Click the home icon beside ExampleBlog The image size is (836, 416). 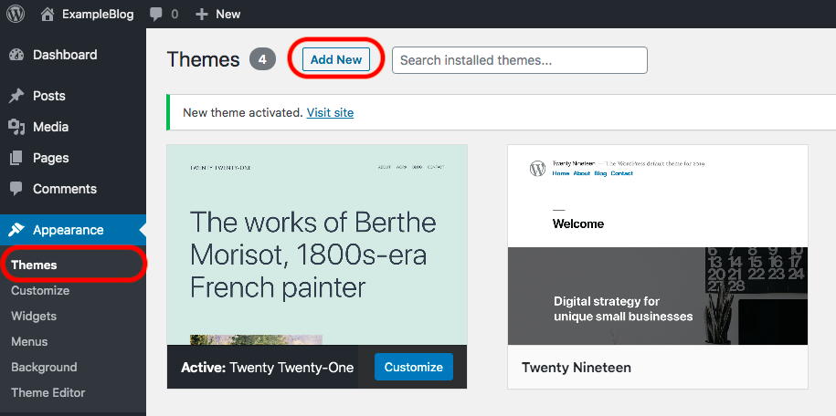[48, 14]
